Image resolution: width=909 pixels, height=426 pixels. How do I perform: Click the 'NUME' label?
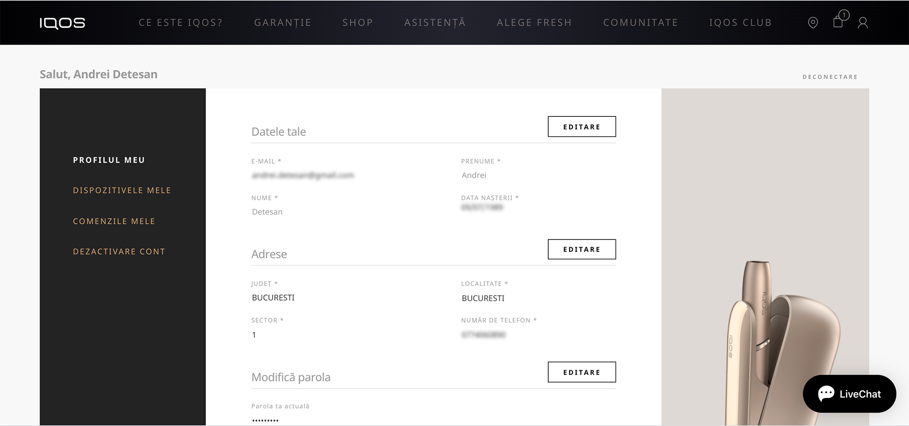264,198
